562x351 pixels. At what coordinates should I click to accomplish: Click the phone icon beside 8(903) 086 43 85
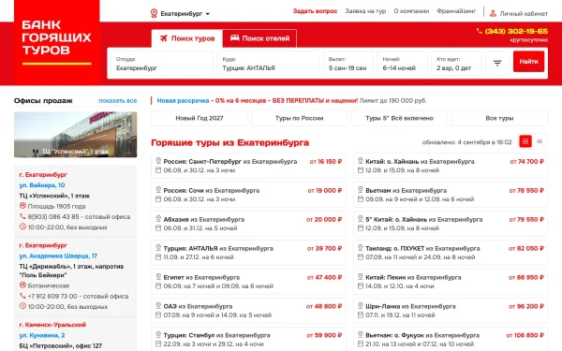click(x=22, y=216)
